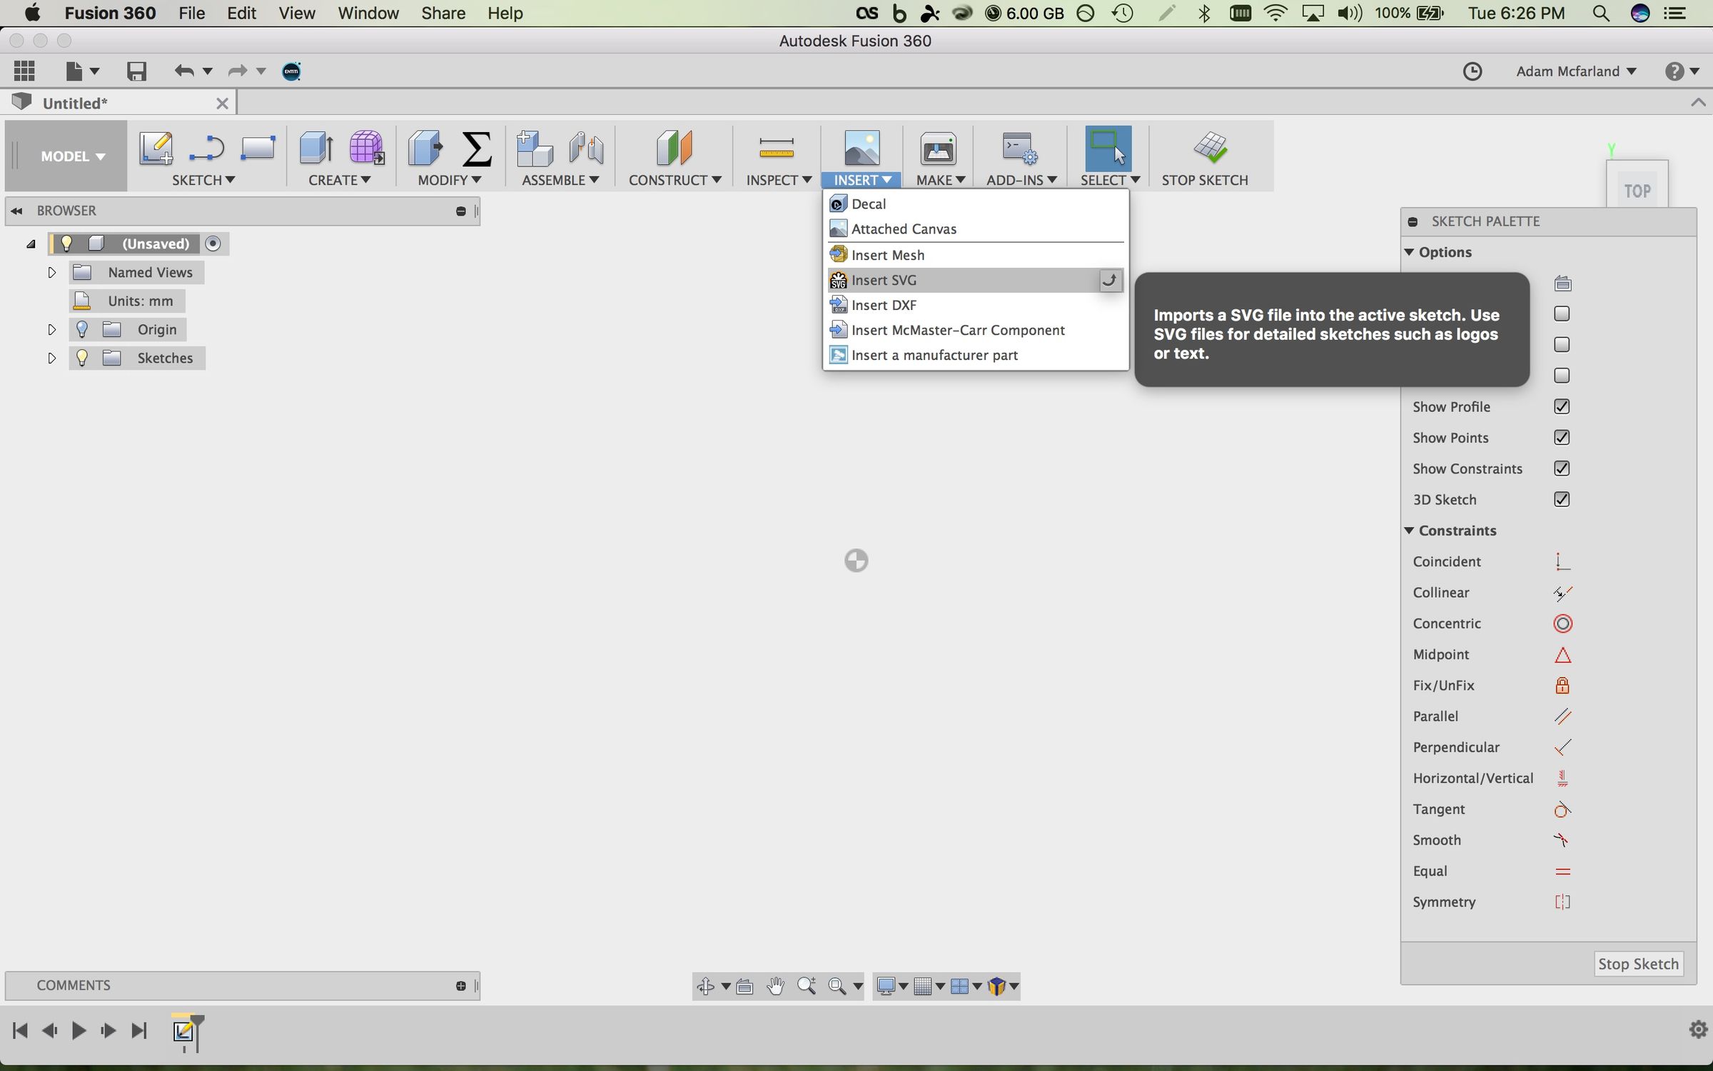This screenshot has height=1071, width=1713.
Task: Open the SELECT dropdown menu
Action: pyautogui.click(x=1108, y=179)
